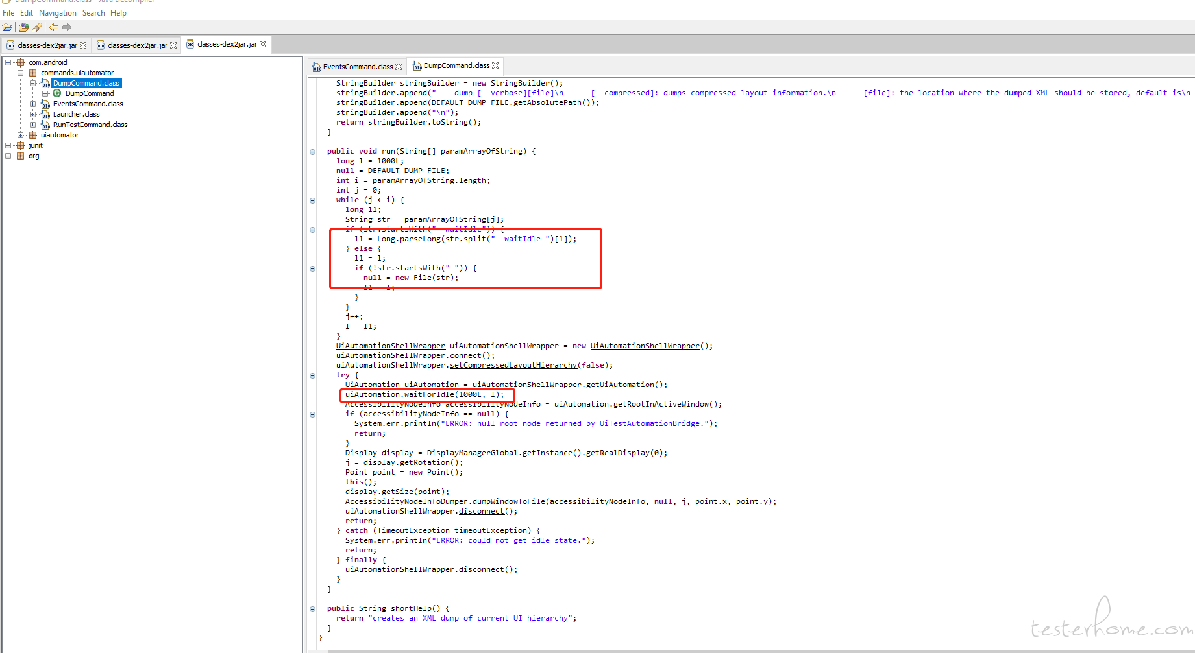
Task: Go back with the yellow arrow
Action: click(x=54, y=27)
